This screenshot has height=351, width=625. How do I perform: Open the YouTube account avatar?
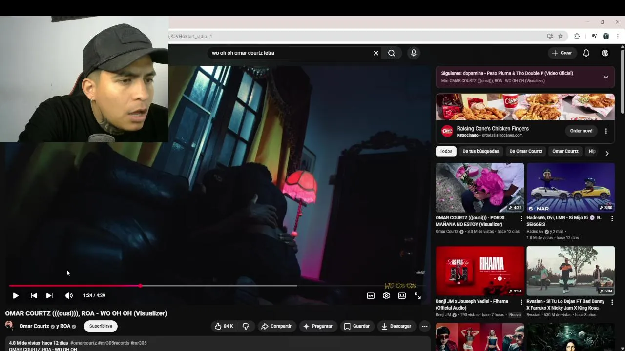(x=605, y=53)
